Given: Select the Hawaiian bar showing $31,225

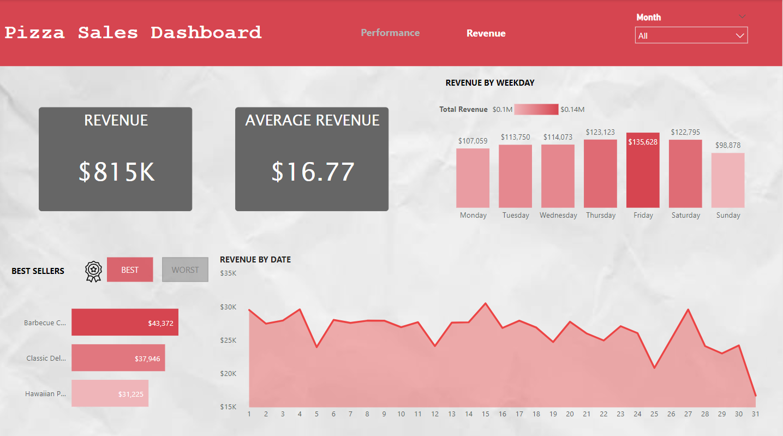Looking at the screenshot, I should pos(110,393).
